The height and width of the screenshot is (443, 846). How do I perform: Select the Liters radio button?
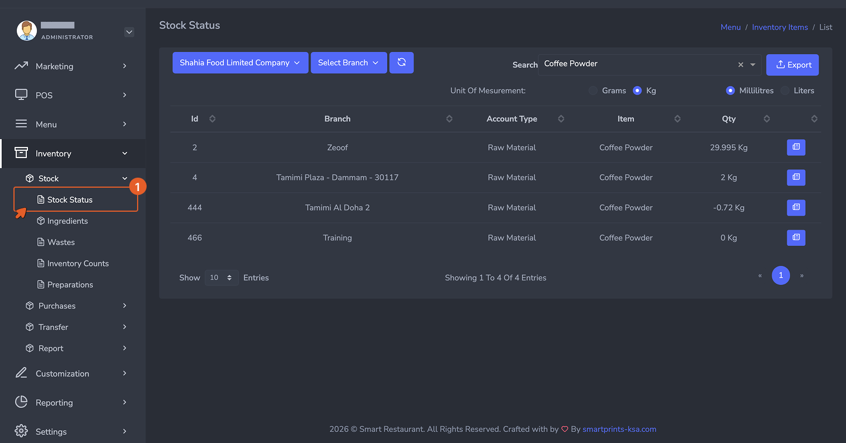[x=785, y=90]
